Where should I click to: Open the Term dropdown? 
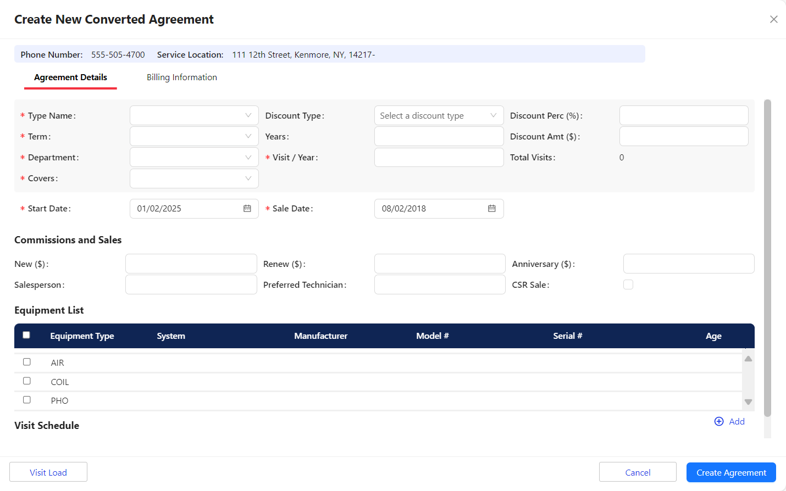pyautogui.click(x=194, y=136)
